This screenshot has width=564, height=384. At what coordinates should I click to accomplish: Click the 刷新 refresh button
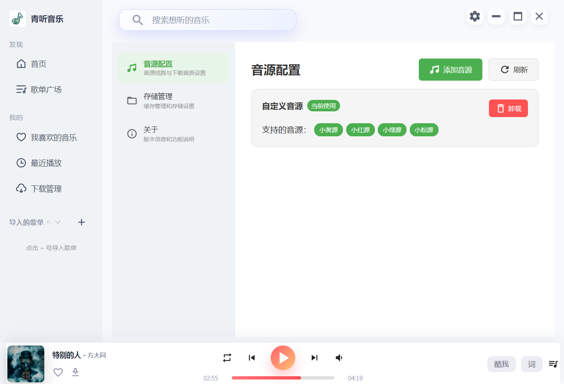click(x=514, y=70)
